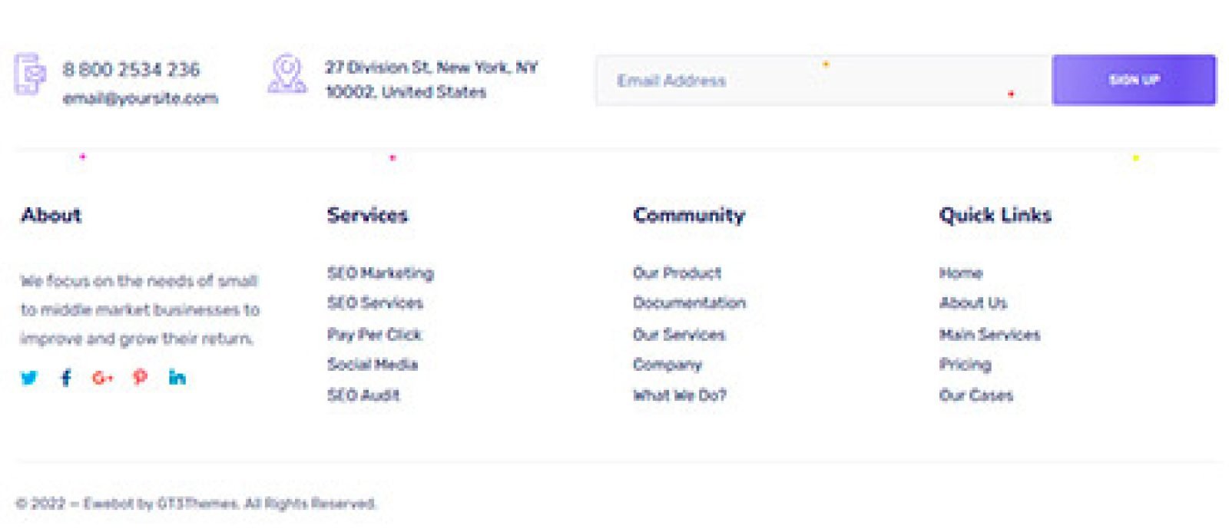
Task: Open the Documentation link
Action: [x=689, y=303]
